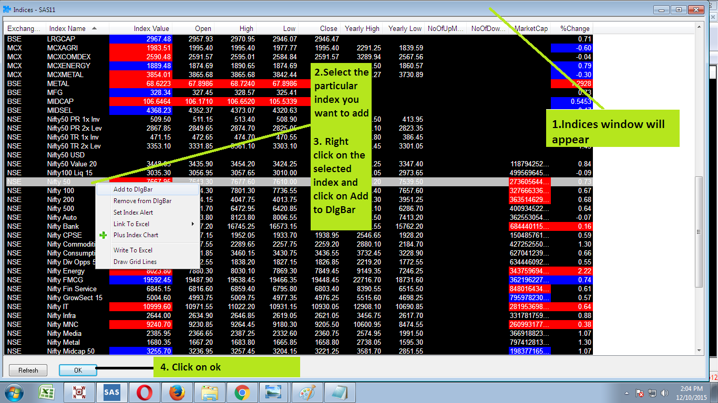Click the vertical scrollbar thumb
The image size is (718, 403).
point(699,231)
